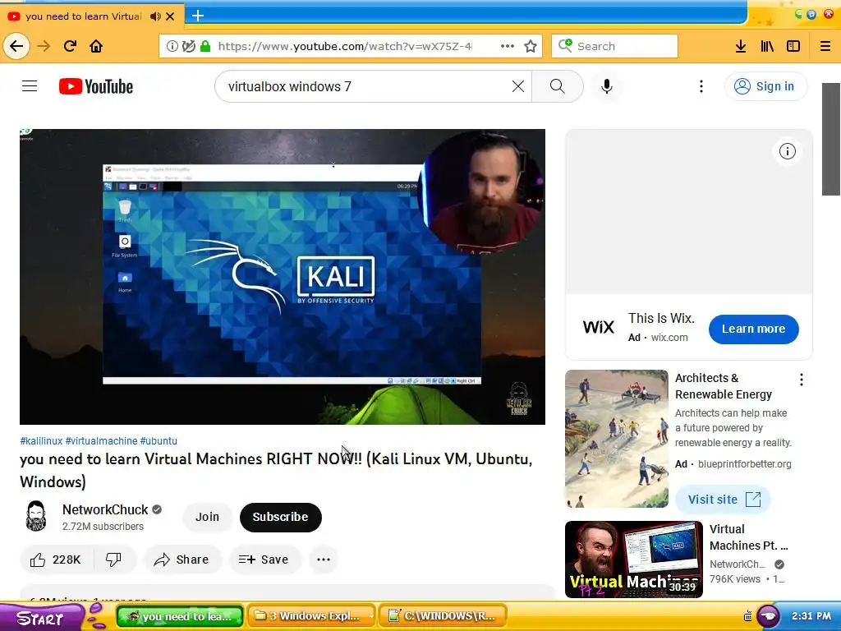Screen dimensions: 841x631
Task: Open YouTube settings three-dot menu
Action: 701,86
